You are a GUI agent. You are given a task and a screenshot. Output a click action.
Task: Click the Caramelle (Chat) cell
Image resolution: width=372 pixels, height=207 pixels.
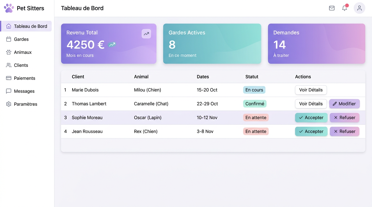pyautogui.click(x=151, y=103)
